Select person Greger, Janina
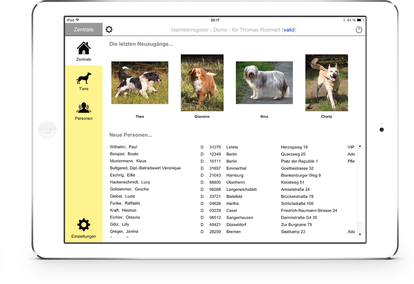414x284 pixels. tap(124, 231)
